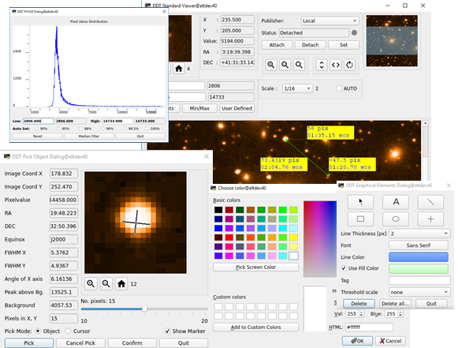The height and width of the screenshot is (348, 458).
Task: Rotate the image in Standard Viewer
Action: click(x=350, y=65)
